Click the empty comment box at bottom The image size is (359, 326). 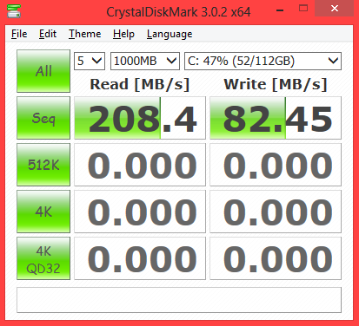coord(179,300)
